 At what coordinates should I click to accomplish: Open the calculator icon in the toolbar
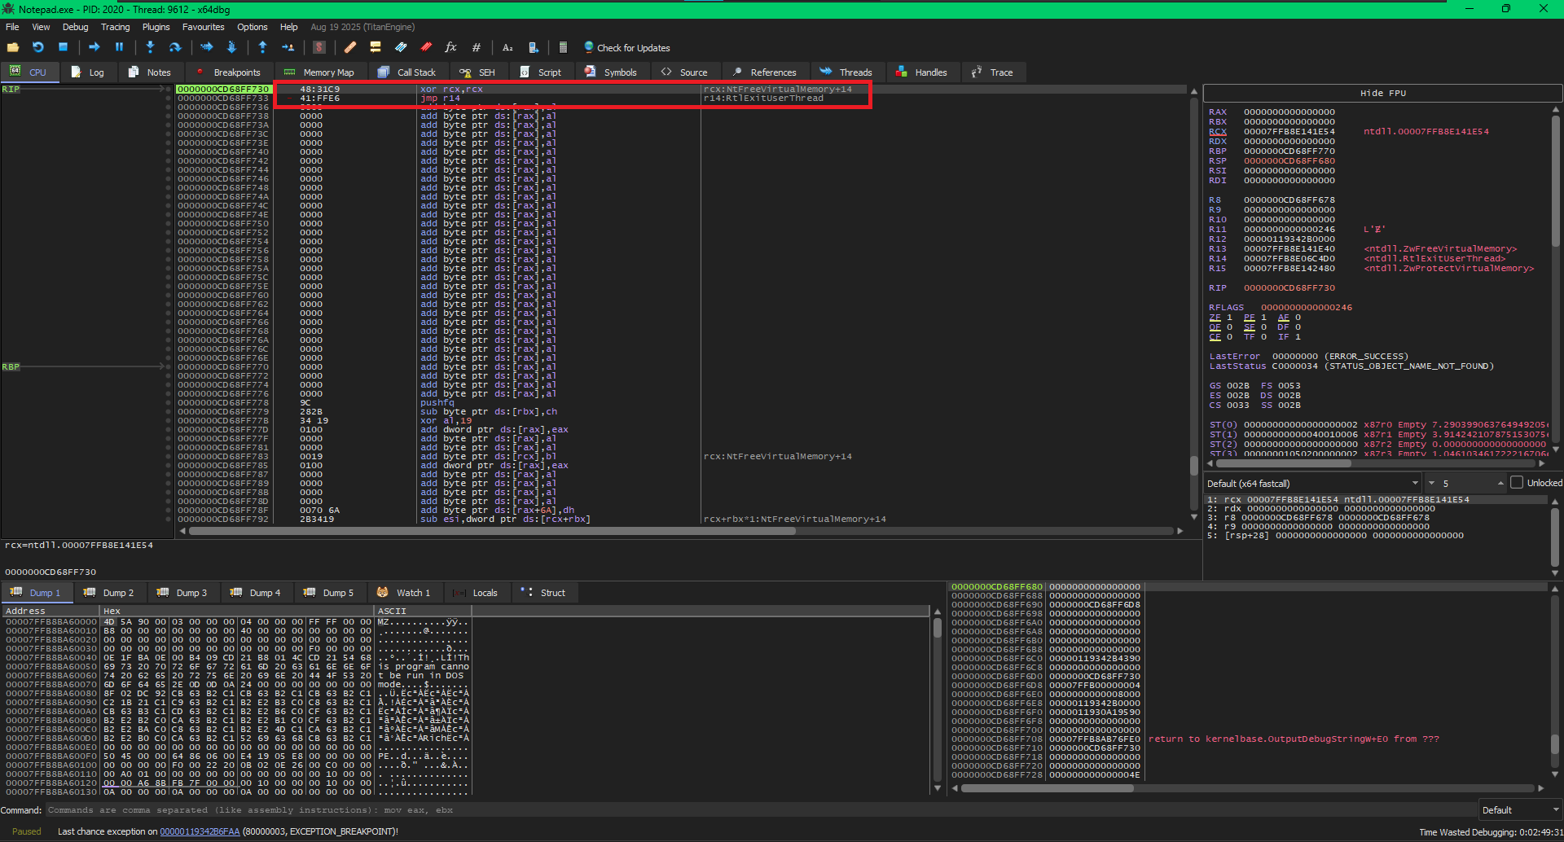click(x=563, y=48)
